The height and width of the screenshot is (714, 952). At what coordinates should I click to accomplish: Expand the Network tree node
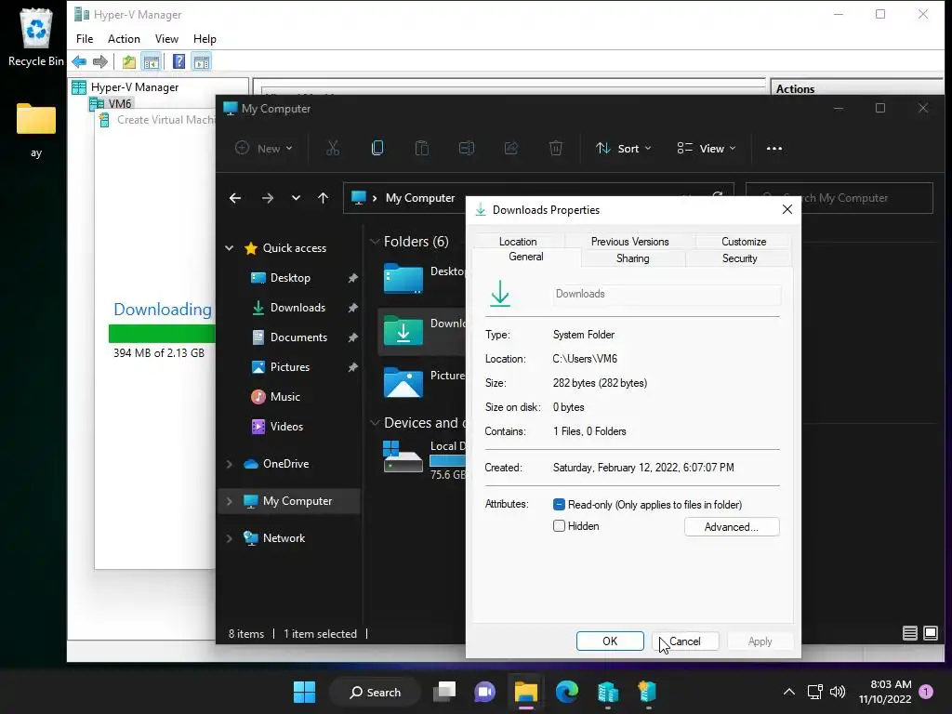pos(230,538)
